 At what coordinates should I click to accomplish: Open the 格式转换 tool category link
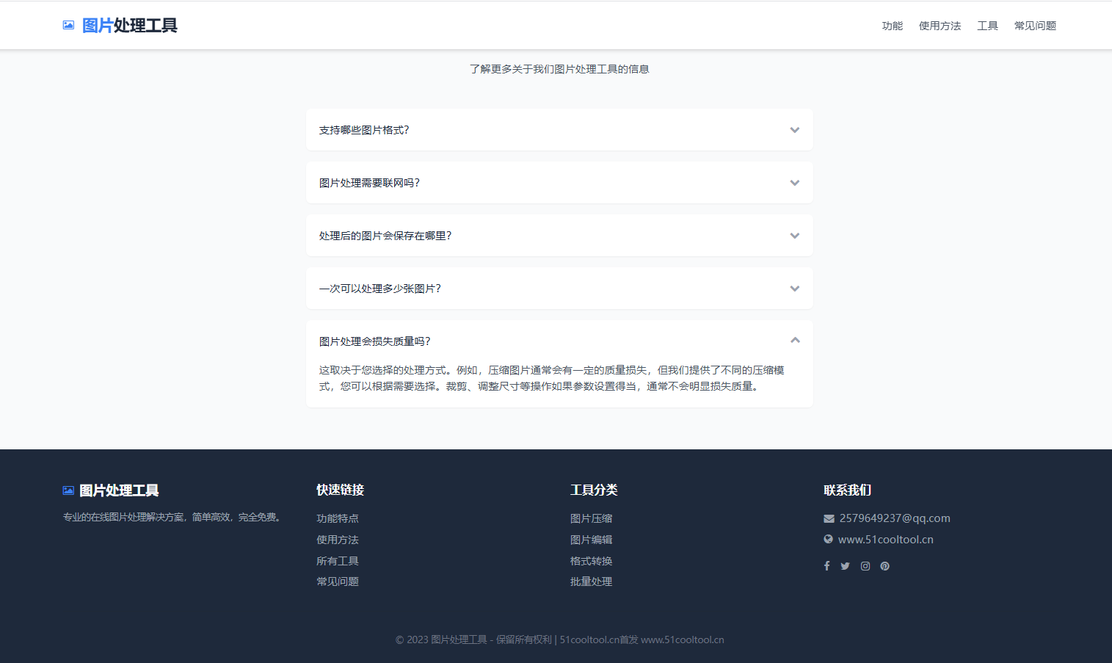point(591,561)
